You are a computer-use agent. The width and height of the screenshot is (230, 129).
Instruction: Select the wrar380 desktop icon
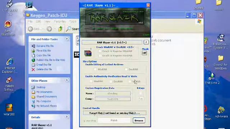pyautogui.click(x=9, y=110)
